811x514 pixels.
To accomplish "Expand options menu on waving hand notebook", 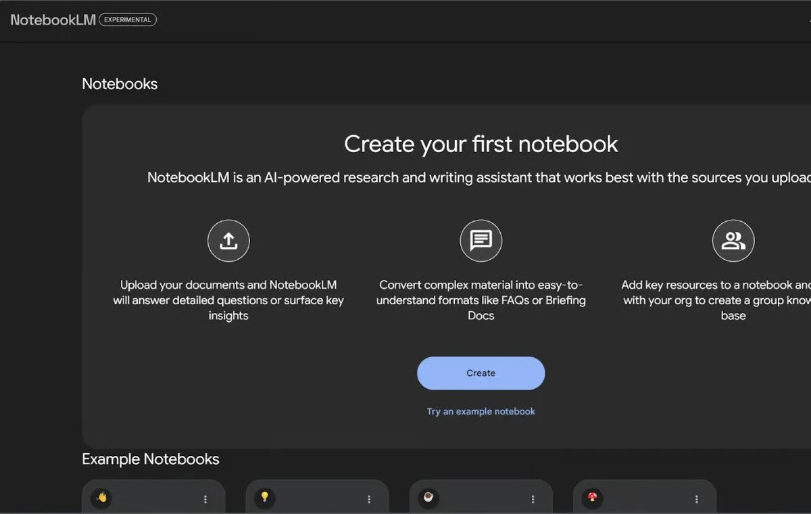I will pyautogui.click(x=205, y=499).
